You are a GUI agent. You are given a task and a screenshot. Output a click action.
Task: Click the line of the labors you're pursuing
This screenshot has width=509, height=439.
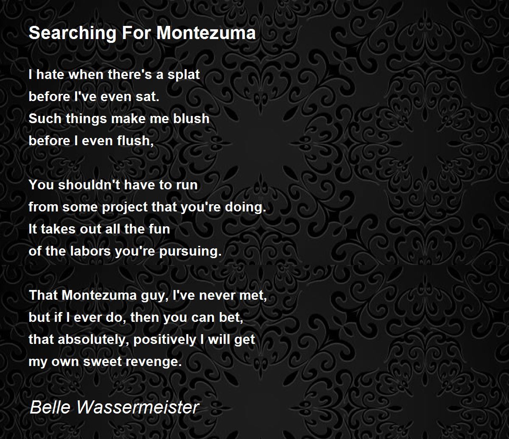point(125,252)
